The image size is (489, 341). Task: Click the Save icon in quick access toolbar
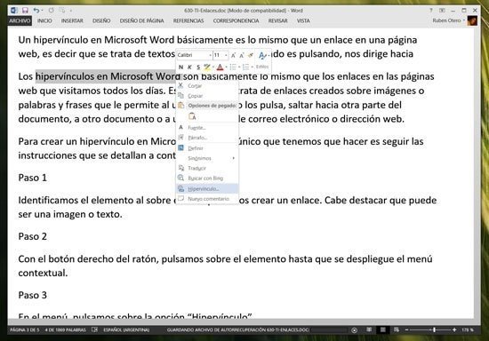coord(25,11)
